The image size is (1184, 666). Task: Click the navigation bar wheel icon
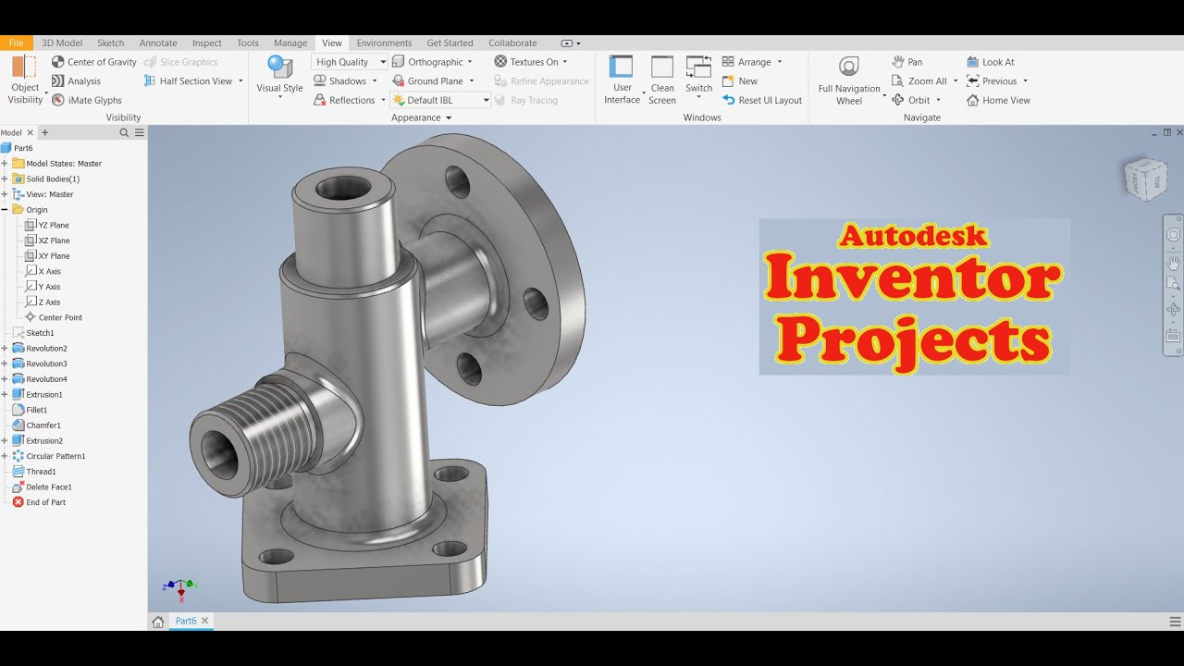[x=1173, y=235]
